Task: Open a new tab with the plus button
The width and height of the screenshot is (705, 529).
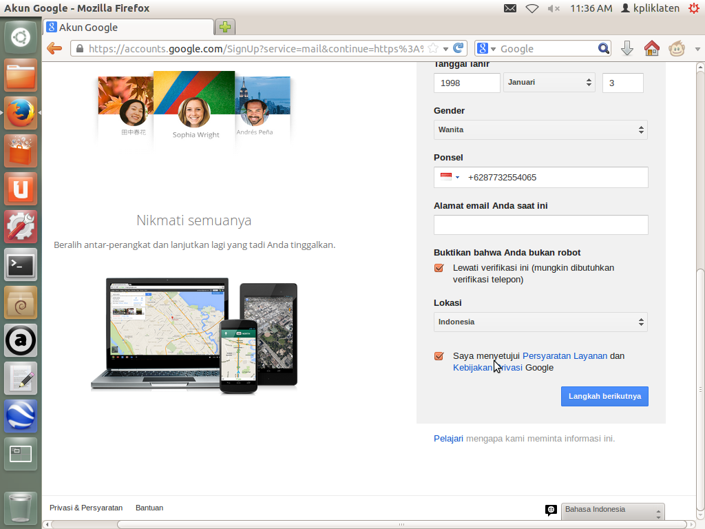Action: (225, 27)
